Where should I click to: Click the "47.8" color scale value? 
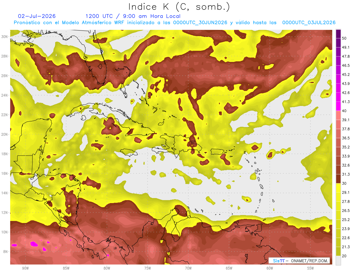346,56
